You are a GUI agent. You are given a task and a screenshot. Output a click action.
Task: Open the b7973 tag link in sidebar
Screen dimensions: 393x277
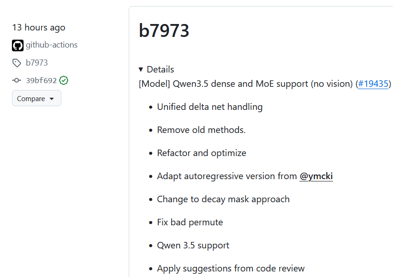coord(37,63)
